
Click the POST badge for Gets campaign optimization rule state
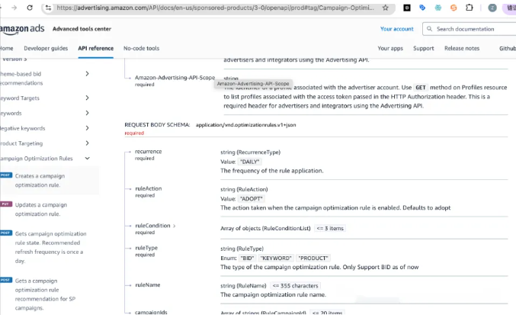[x=6, y=233]
